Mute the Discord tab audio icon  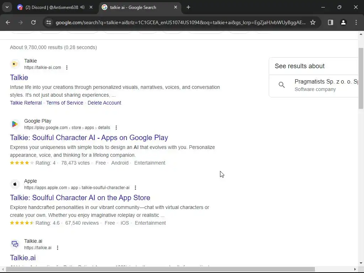[x=82, y=7]
